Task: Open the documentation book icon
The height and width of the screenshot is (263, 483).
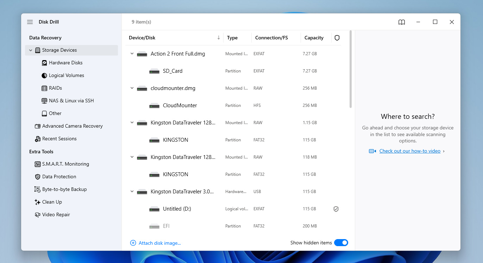Action: [x=401, y=22]
